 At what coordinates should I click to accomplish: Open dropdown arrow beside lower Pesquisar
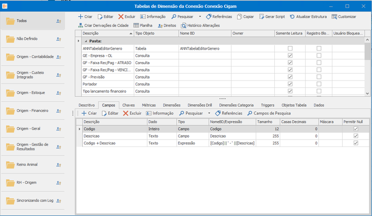point(209,113)
